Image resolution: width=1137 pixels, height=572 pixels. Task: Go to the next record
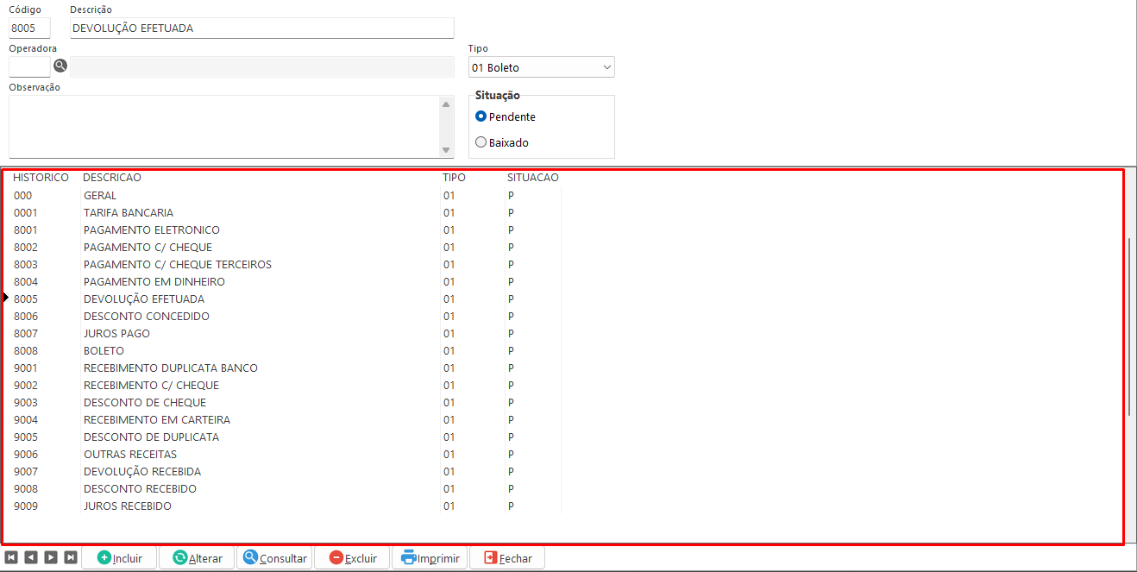tap(51, 557)
